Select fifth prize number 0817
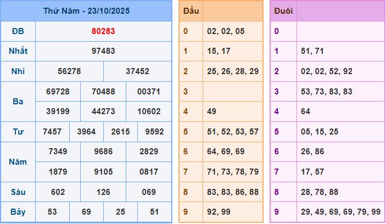 (x=149, y=172)
